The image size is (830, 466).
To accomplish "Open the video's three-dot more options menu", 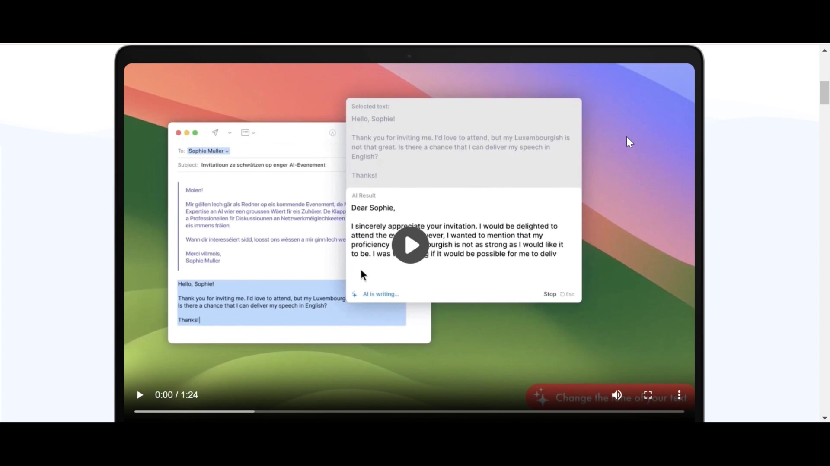I will click(679, 395).
